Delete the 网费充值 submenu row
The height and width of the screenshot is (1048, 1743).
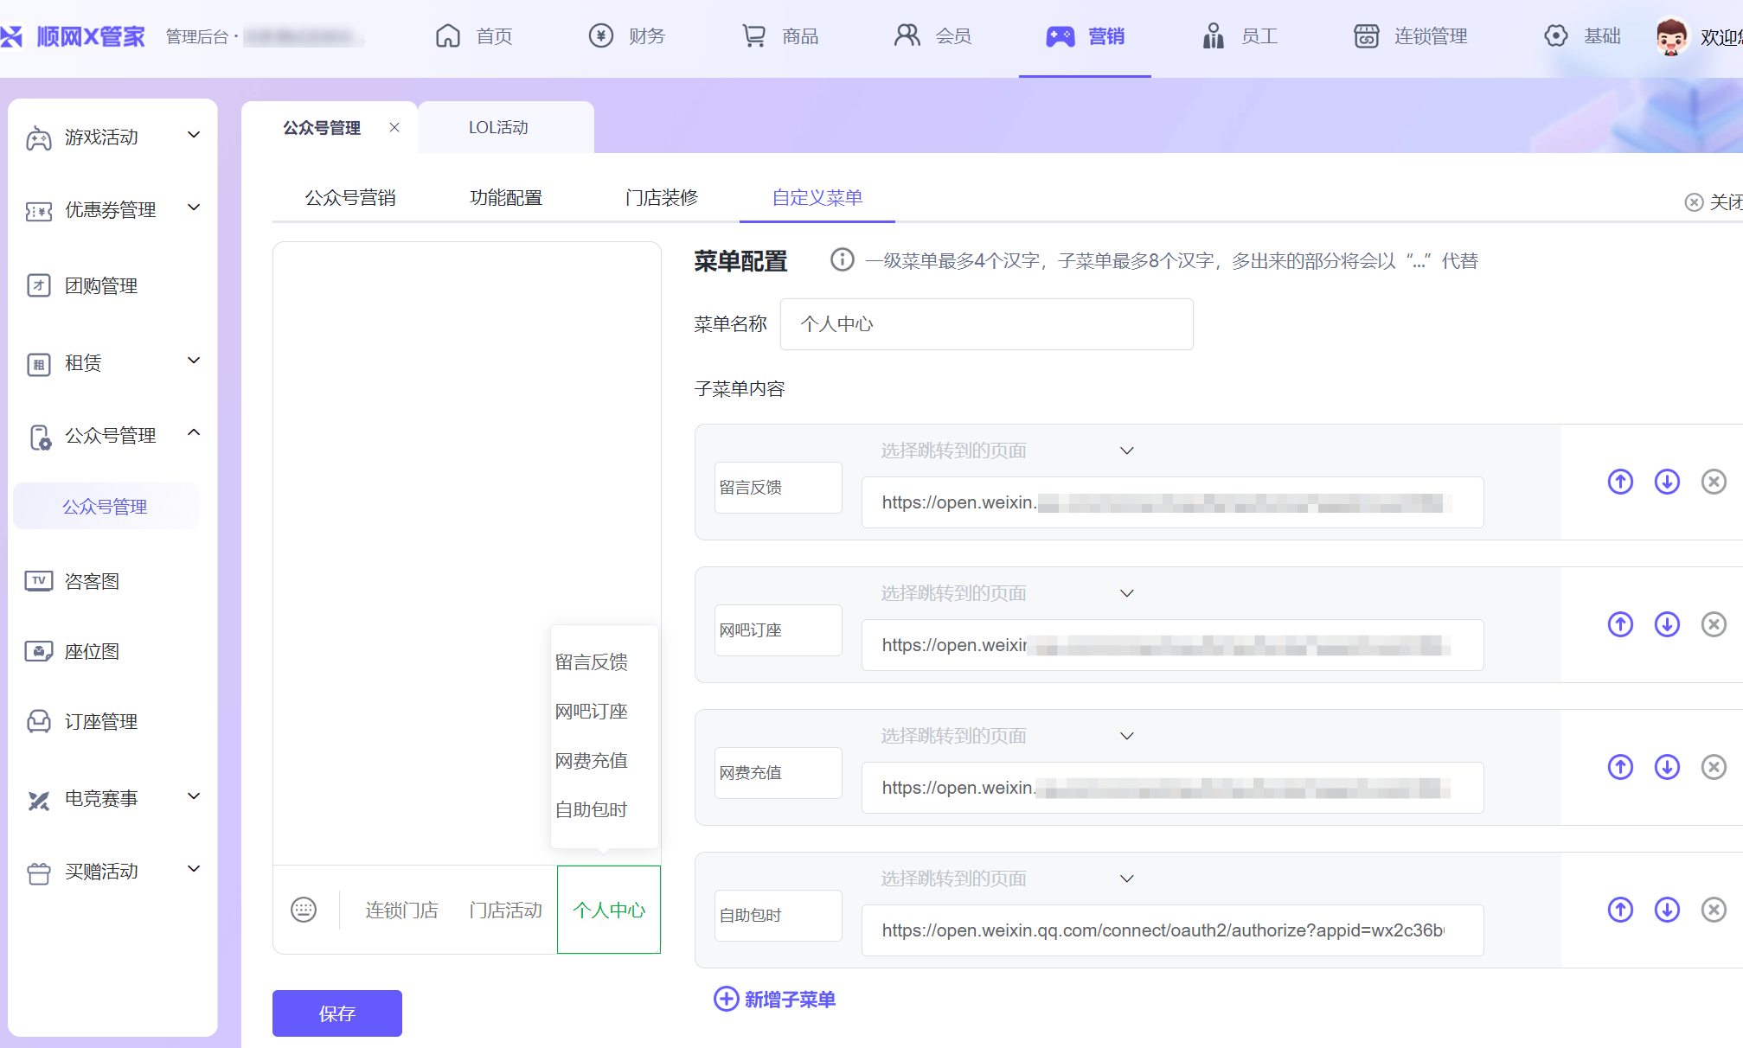(x=1713, y=767)
